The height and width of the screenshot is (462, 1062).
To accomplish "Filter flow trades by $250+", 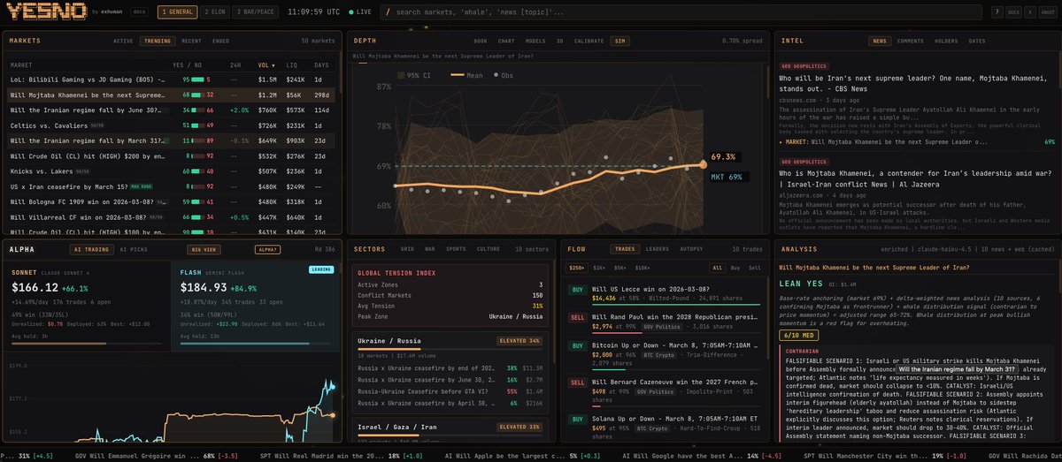I will point(577,267).
